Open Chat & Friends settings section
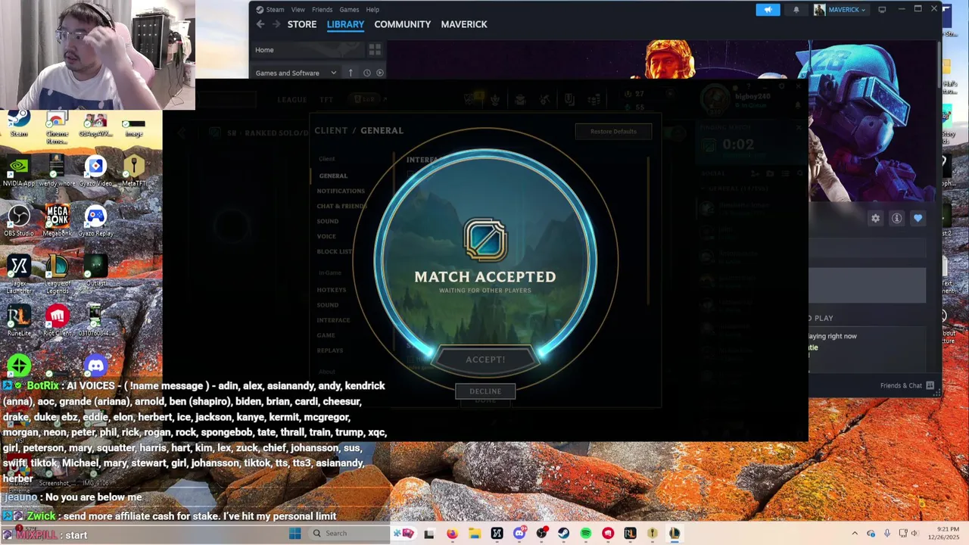969x545 pixels. 341,206
